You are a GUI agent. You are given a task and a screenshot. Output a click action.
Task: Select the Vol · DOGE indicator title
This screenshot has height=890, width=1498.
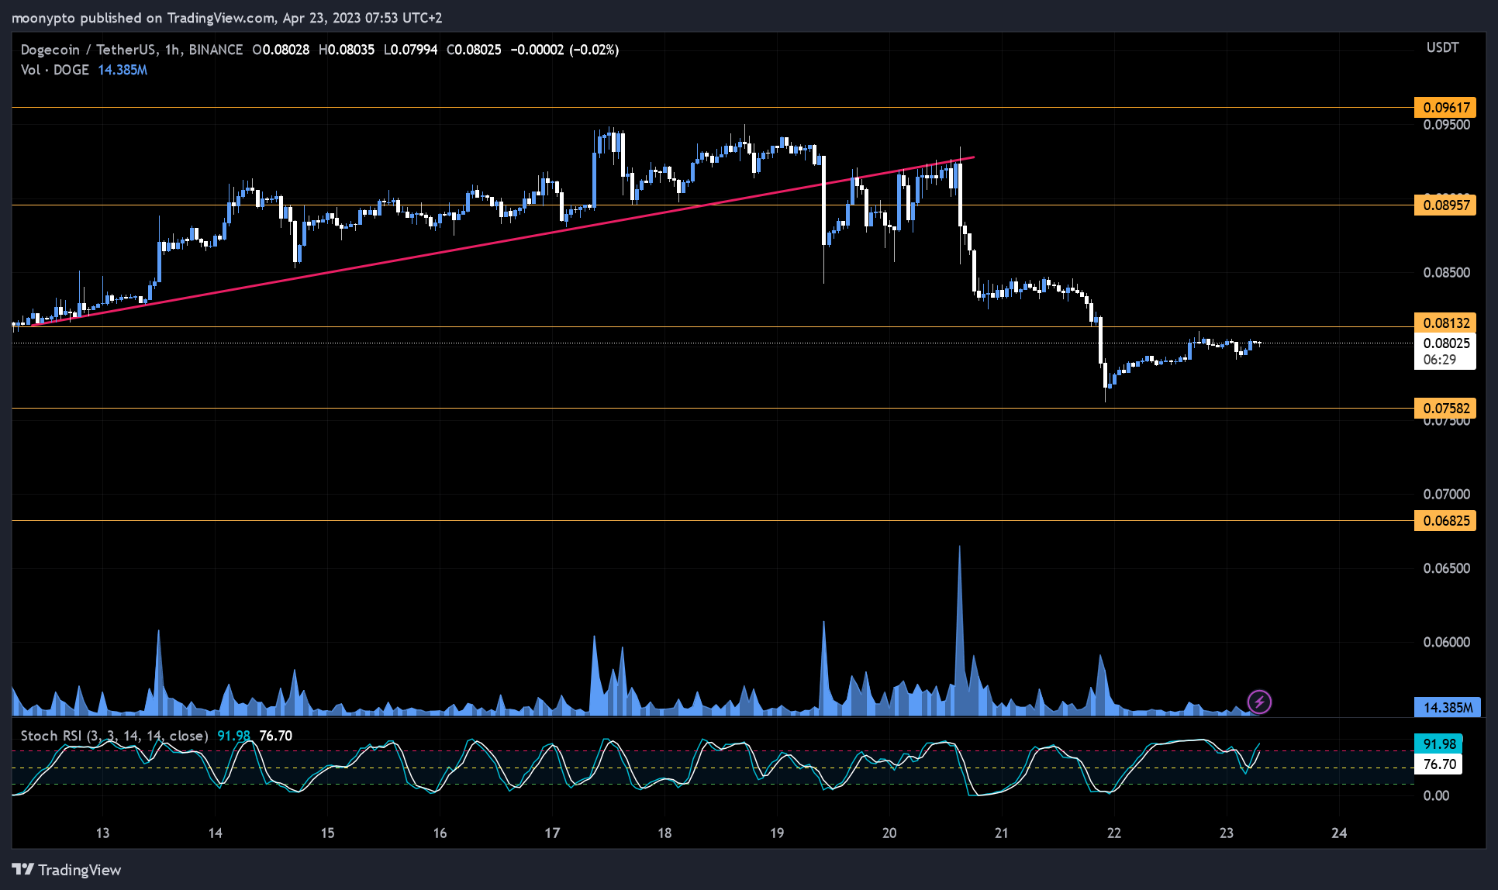55,70
